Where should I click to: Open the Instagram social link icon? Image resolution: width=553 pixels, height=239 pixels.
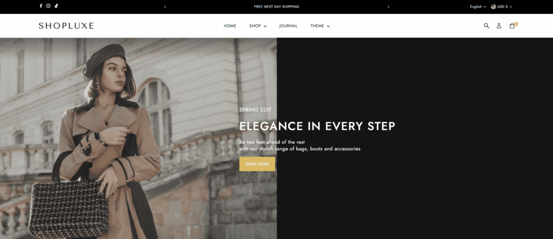tap(48, 6)
